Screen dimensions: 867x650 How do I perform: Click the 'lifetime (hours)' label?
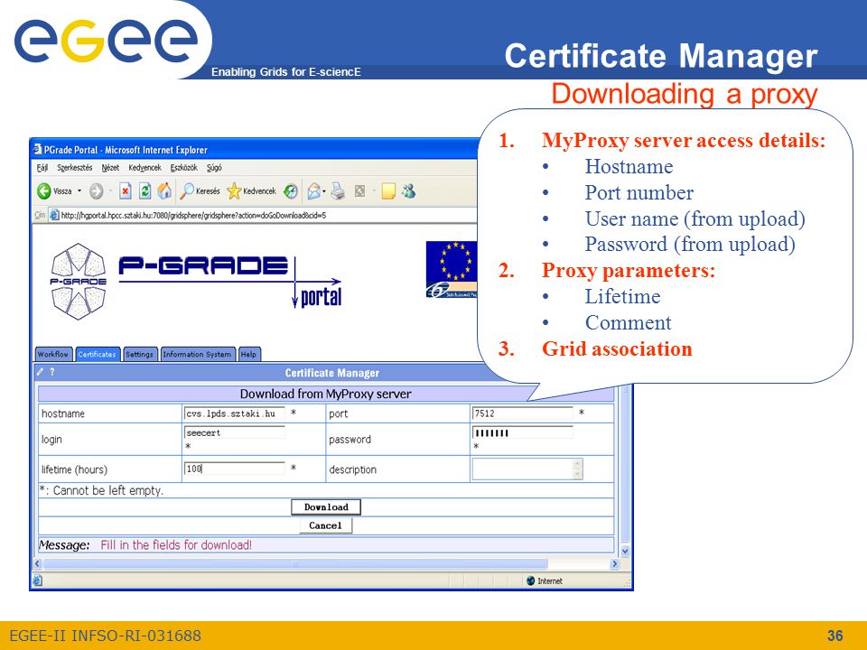[x=75, y=469]
